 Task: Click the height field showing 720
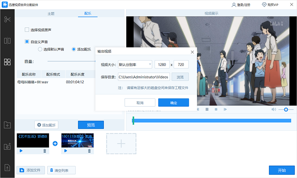(x=181, y=64)
